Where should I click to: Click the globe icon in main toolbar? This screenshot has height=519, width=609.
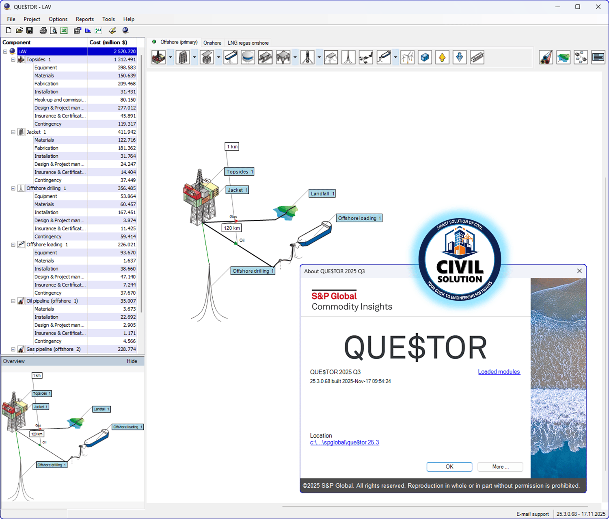125,30
